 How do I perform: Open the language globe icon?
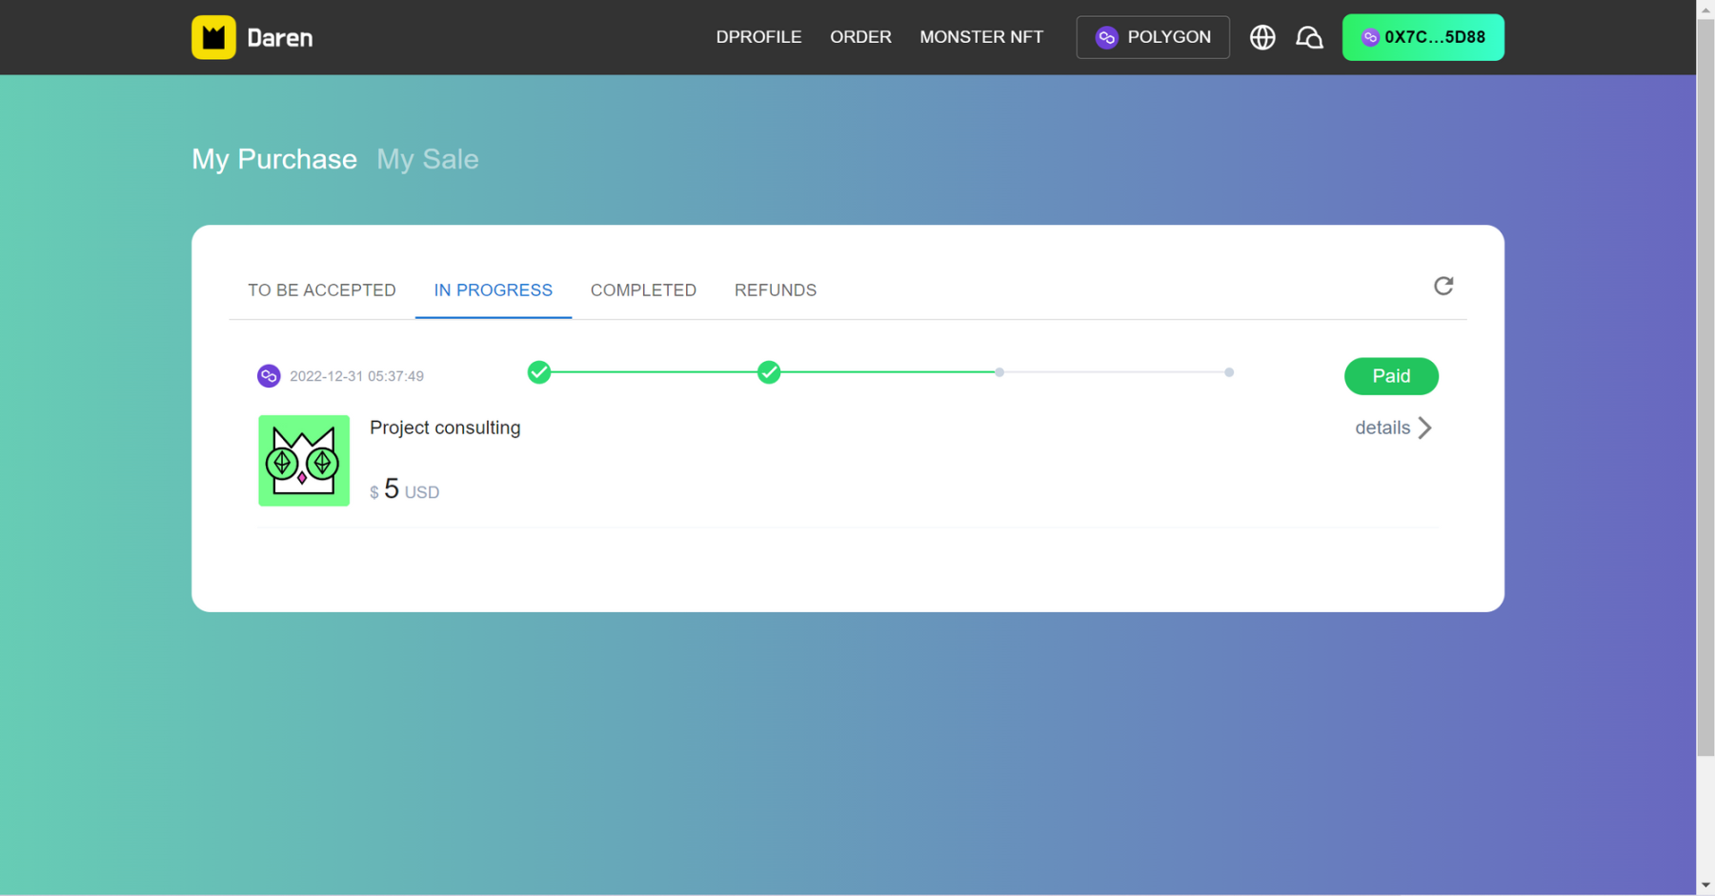1262,37
